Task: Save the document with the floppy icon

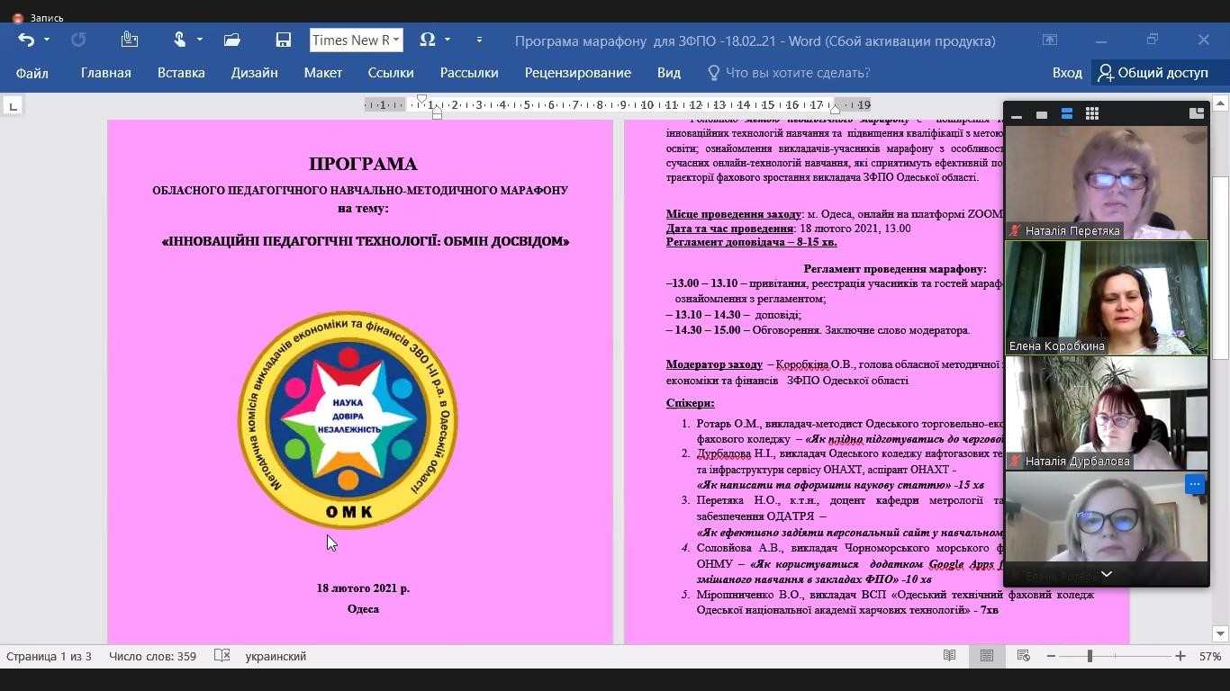Action: [x=283, y=40]
